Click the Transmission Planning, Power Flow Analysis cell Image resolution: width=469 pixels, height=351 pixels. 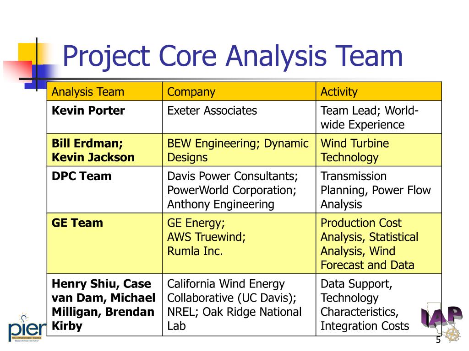[379, 190]
